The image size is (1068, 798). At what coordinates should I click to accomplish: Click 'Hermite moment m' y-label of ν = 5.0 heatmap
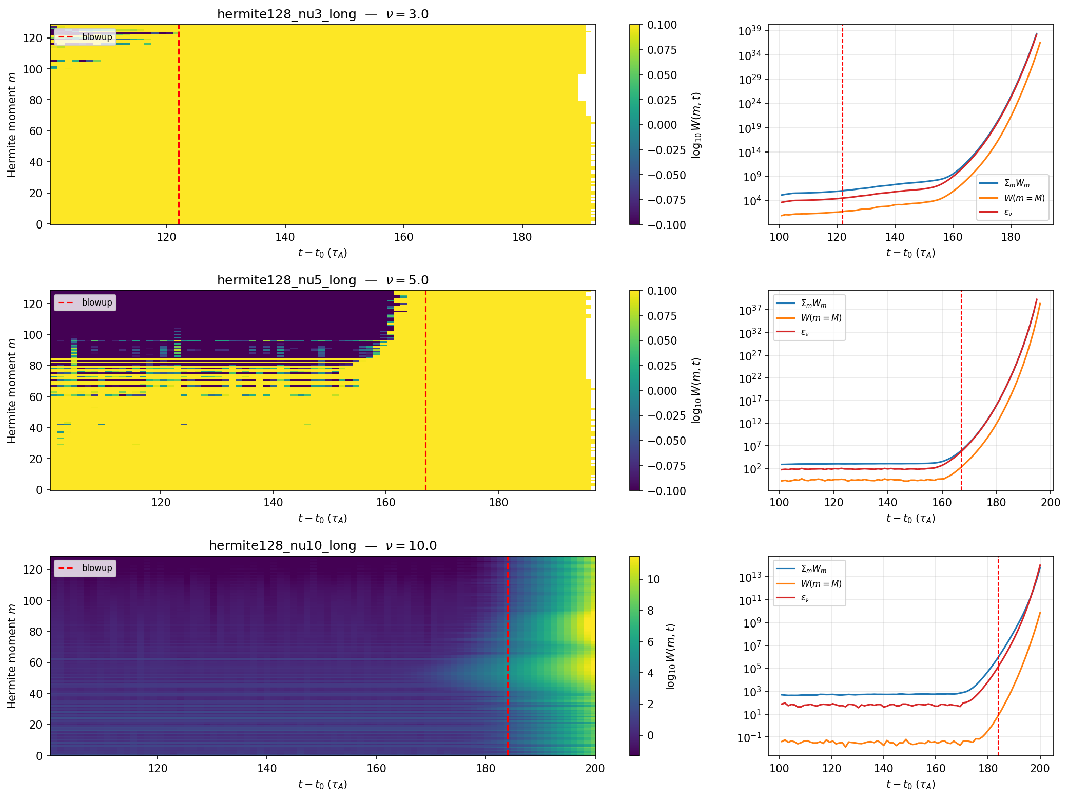pos(12,390)
